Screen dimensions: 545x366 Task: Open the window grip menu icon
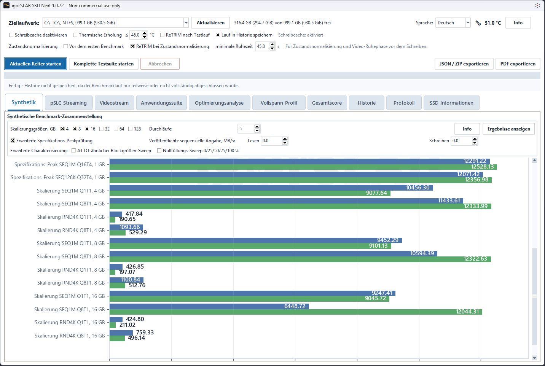pyautogui.click(x=537, y=5)
